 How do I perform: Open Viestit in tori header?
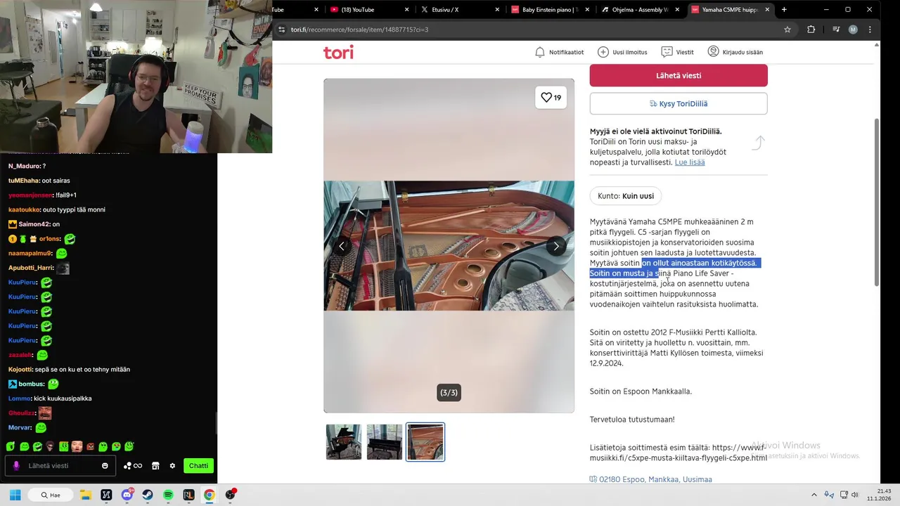click(677, 52)
